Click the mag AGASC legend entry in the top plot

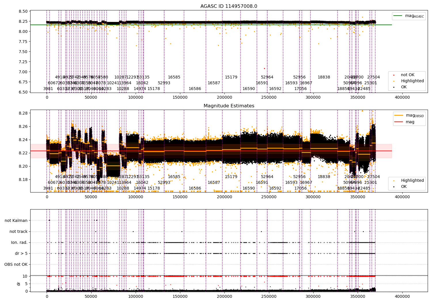tap(409, 16)
